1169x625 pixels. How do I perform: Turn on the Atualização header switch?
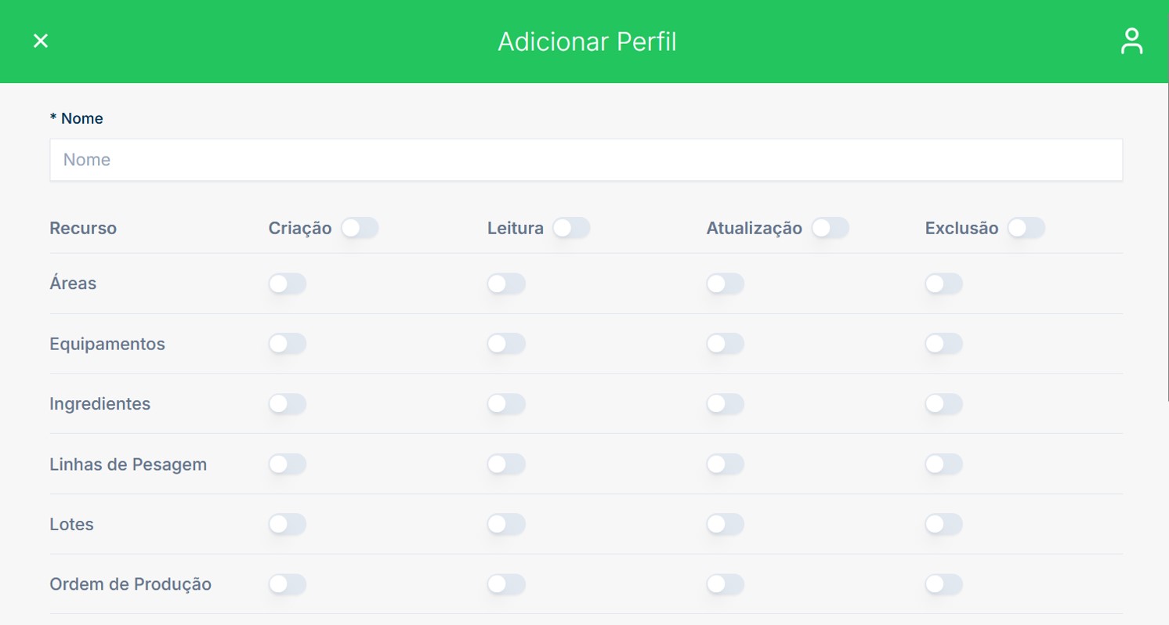tap(830, 228)
